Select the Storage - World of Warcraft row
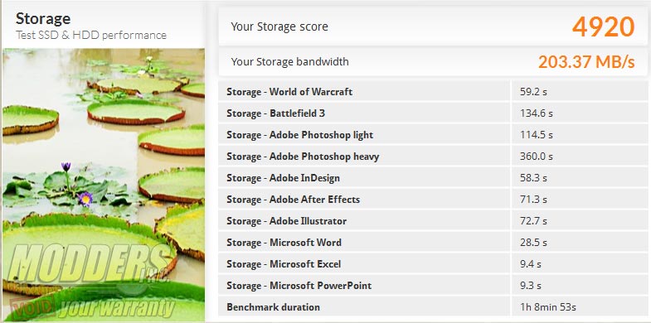This screenshot has width=651, height=323. (x=433, y=92)
